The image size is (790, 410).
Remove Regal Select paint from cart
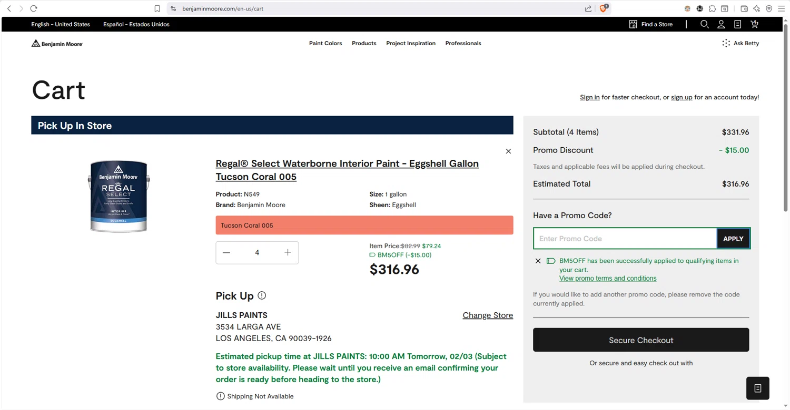click(508, 151)
